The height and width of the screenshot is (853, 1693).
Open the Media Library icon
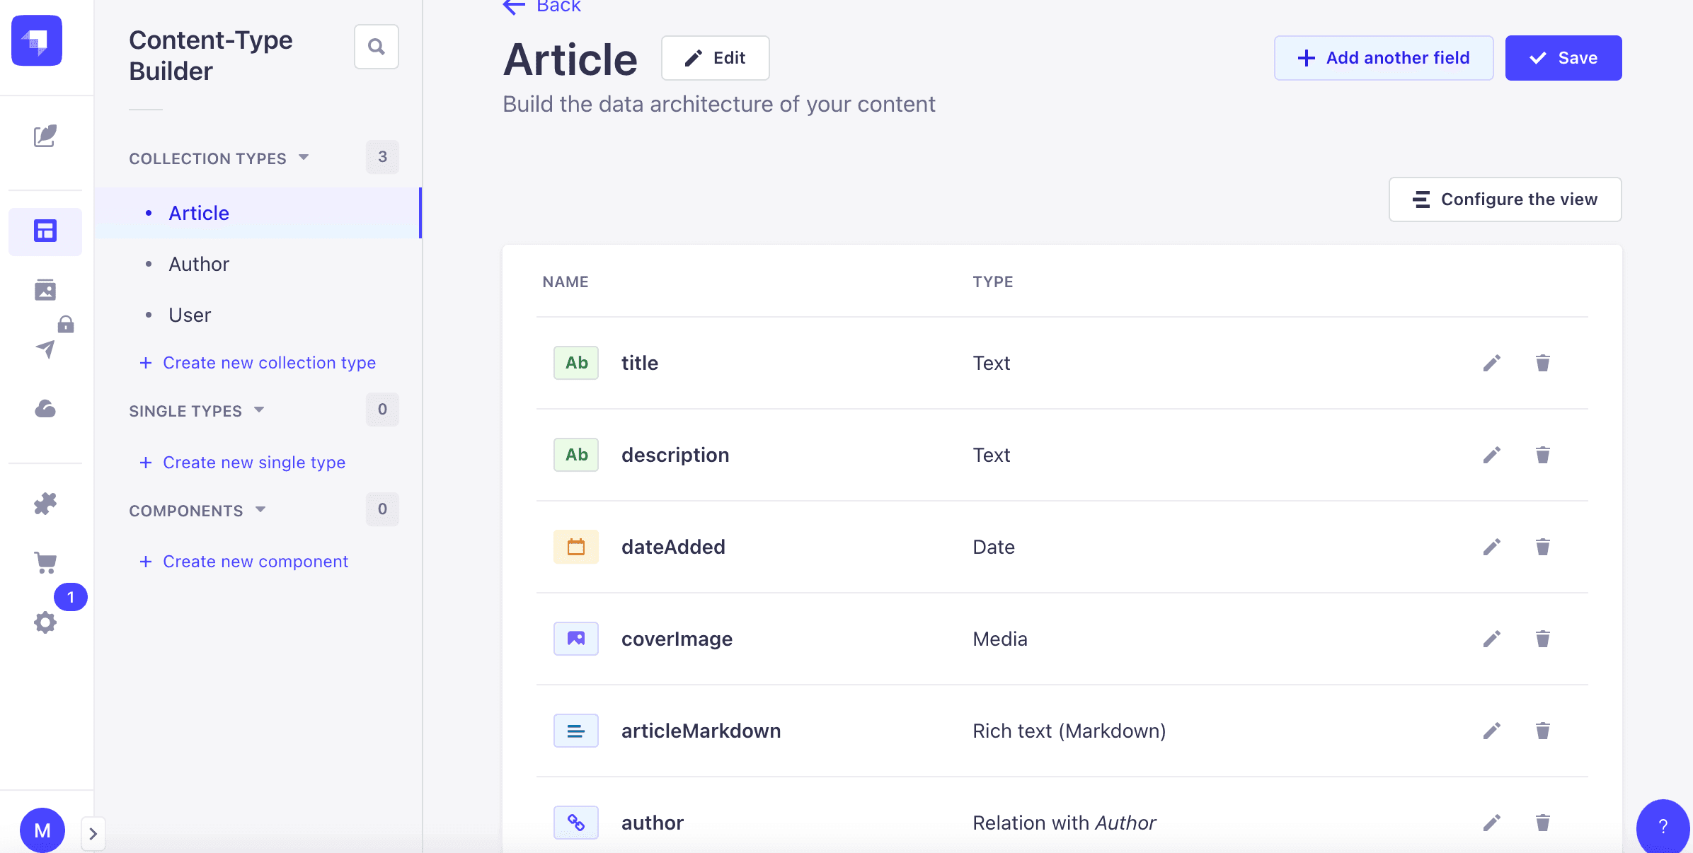click(x=45, y=289)
